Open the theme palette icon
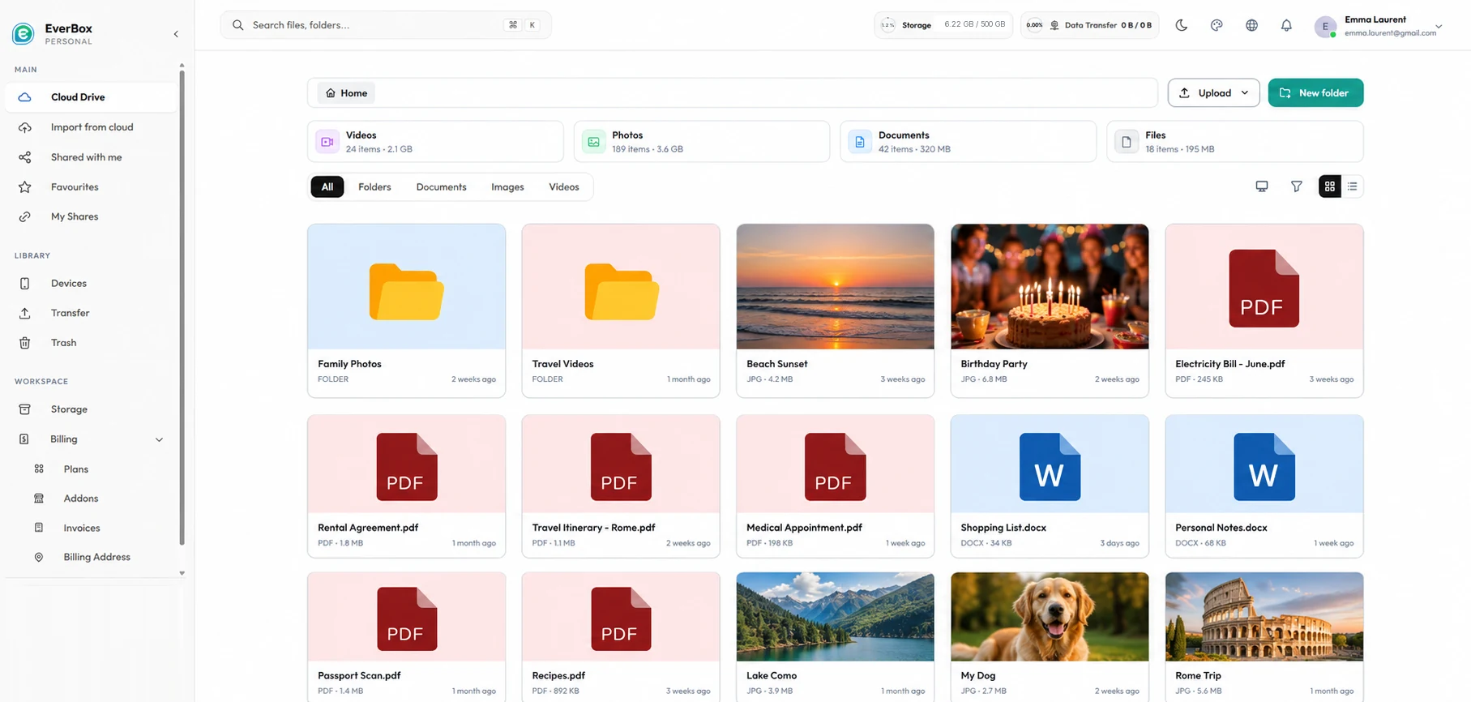1471x702 pixels. (x=1217, y=25)
